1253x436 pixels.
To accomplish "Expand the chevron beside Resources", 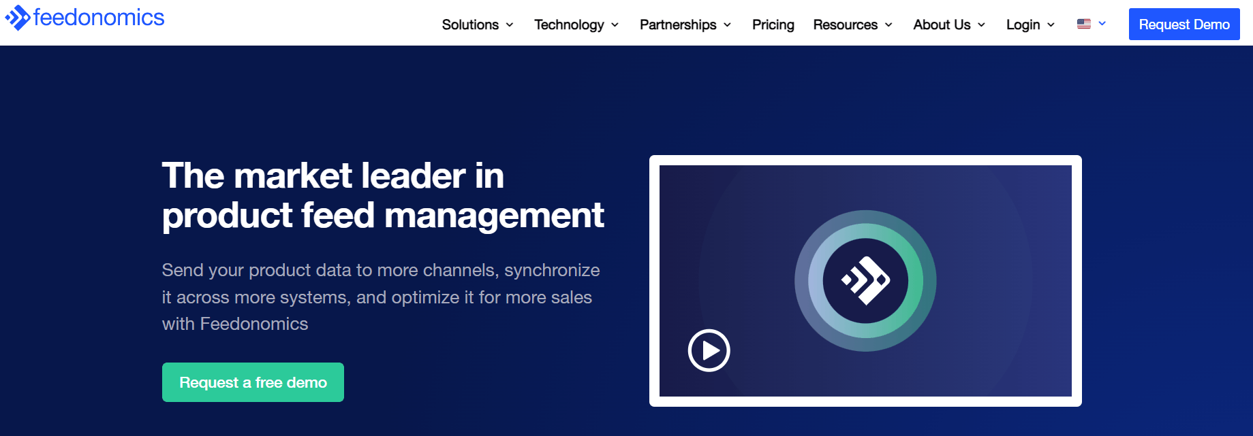I will (x=888, y=25).
